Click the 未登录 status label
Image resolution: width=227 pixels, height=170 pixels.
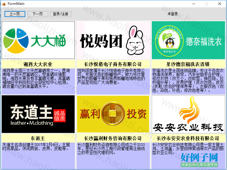pos(173,14)
